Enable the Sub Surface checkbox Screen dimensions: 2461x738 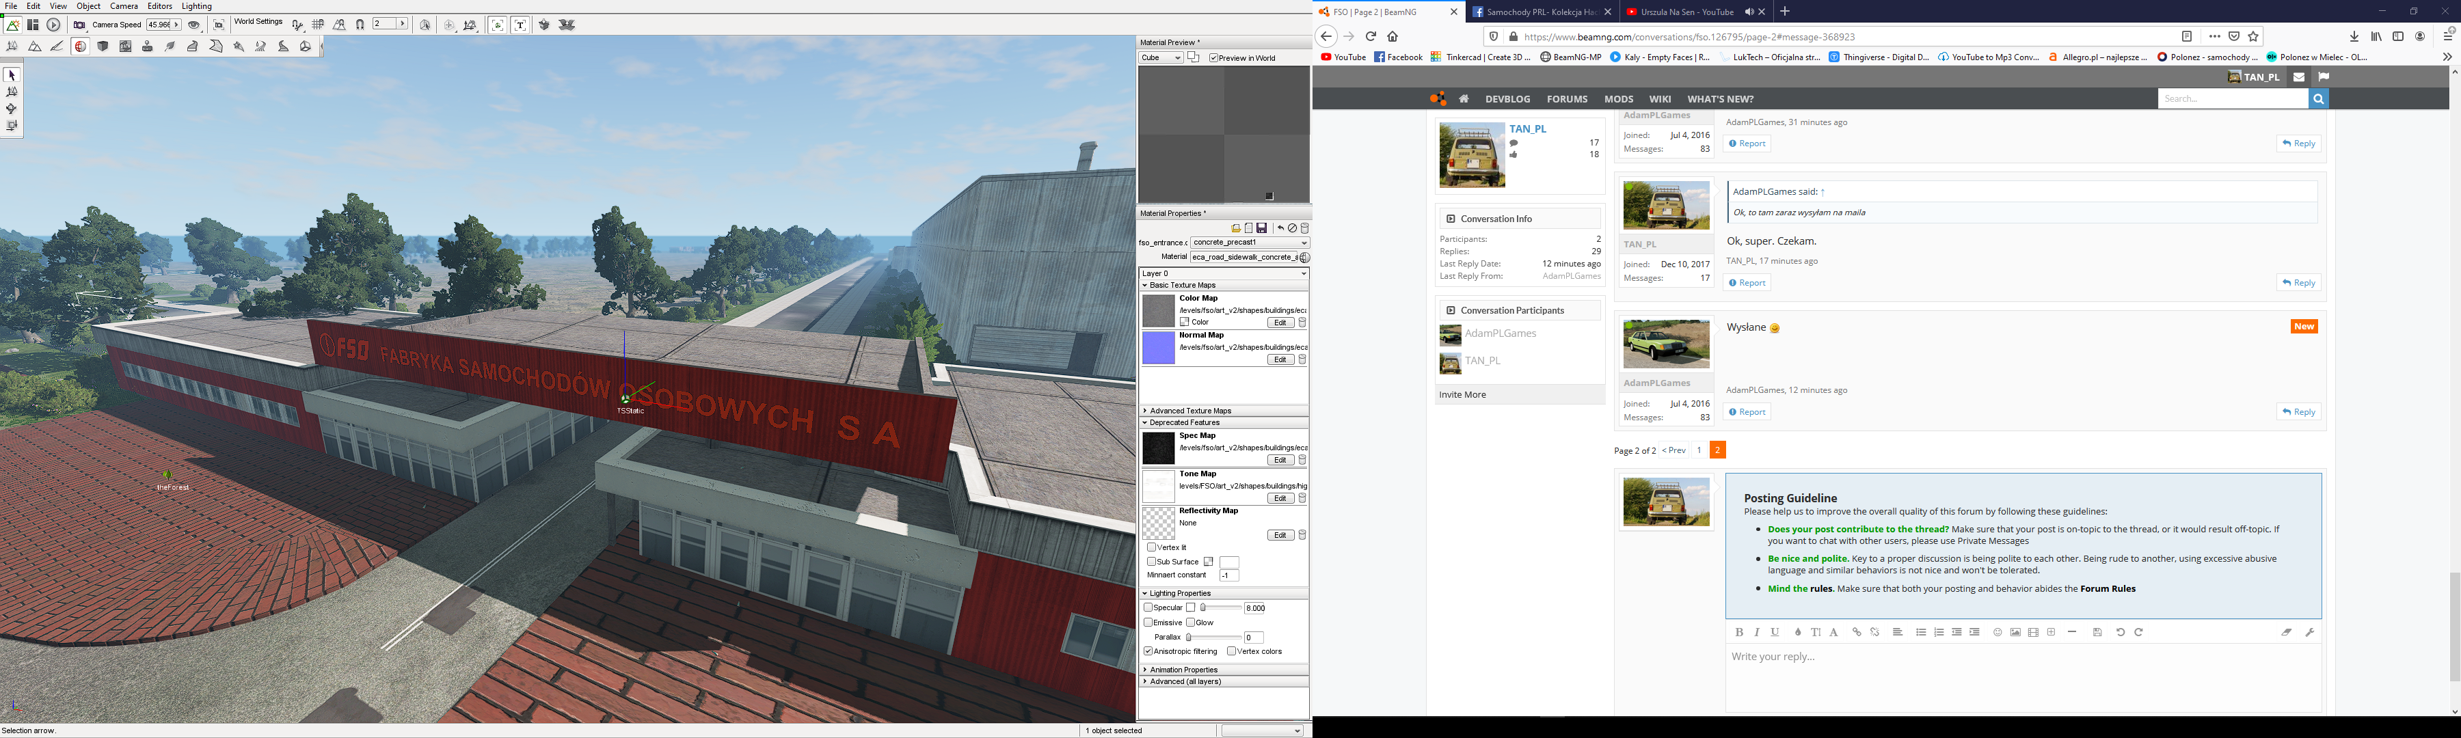[x=1151, y=562]
